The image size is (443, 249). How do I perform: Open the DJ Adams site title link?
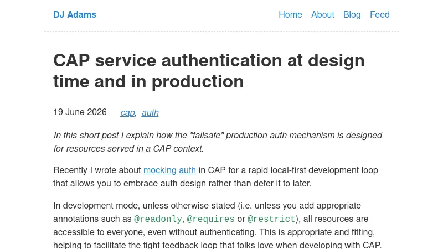75,14
